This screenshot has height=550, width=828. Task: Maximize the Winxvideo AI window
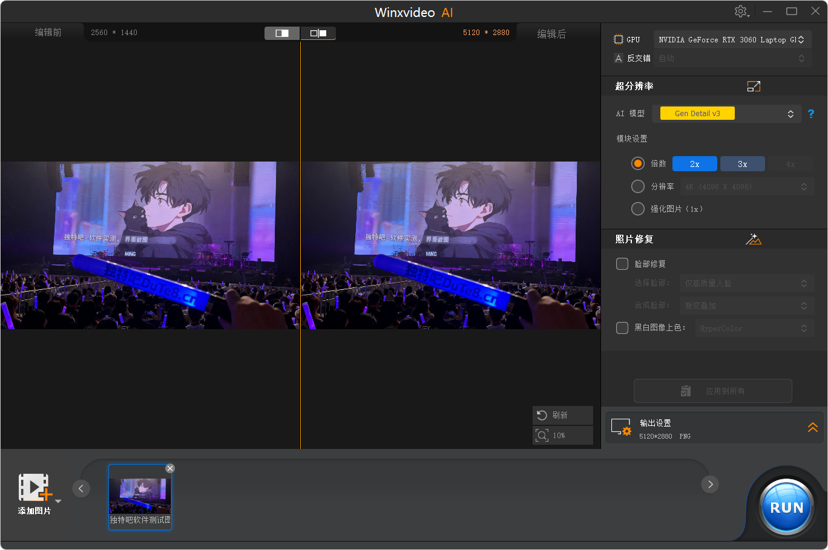click(x=792, y=11)
